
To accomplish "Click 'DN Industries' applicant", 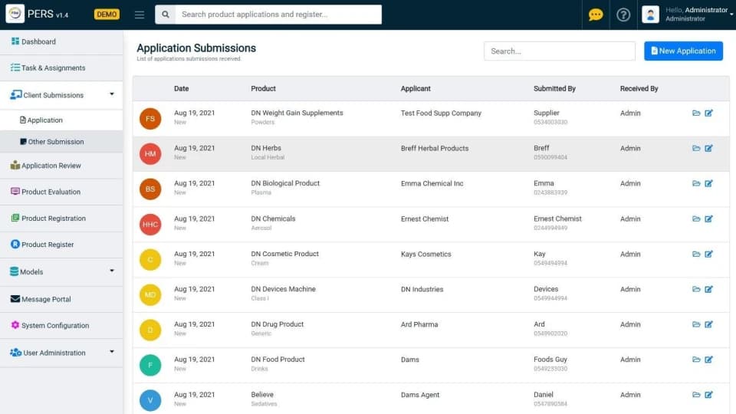I will pos(422,289).
